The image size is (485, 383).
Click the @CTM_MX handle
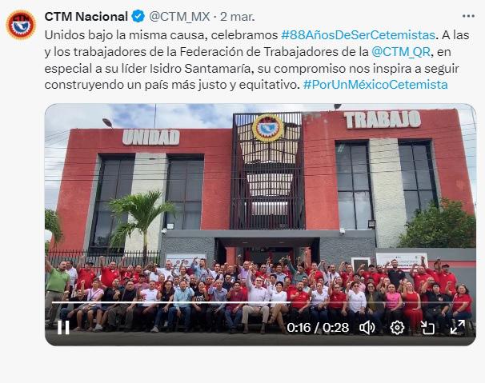pos(179,16)
